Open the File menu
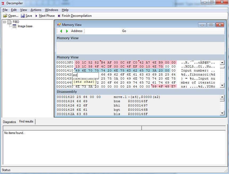 [x=5, y=10]
